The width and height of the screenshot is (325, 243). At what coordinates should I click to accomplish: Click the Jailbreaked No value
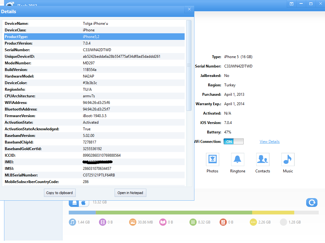(226, 76)
